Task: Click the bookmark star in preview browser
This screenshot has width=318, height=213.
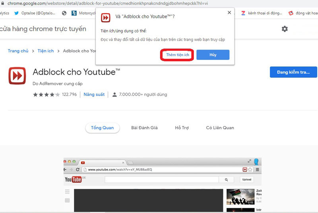Action: pos(250,169)
